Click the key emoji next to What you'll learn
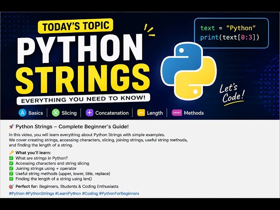Screen dimensions: 280x210 click(x=11, y=153)
